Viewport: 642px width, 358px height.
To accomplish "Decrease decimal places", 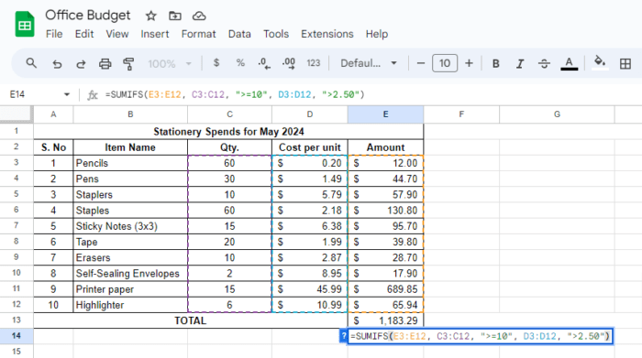I will [264, 63].
